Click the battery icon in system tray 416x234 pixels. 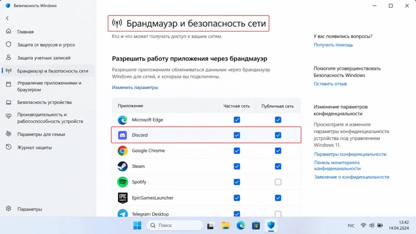pyautogui.click(x=380, y=225)
